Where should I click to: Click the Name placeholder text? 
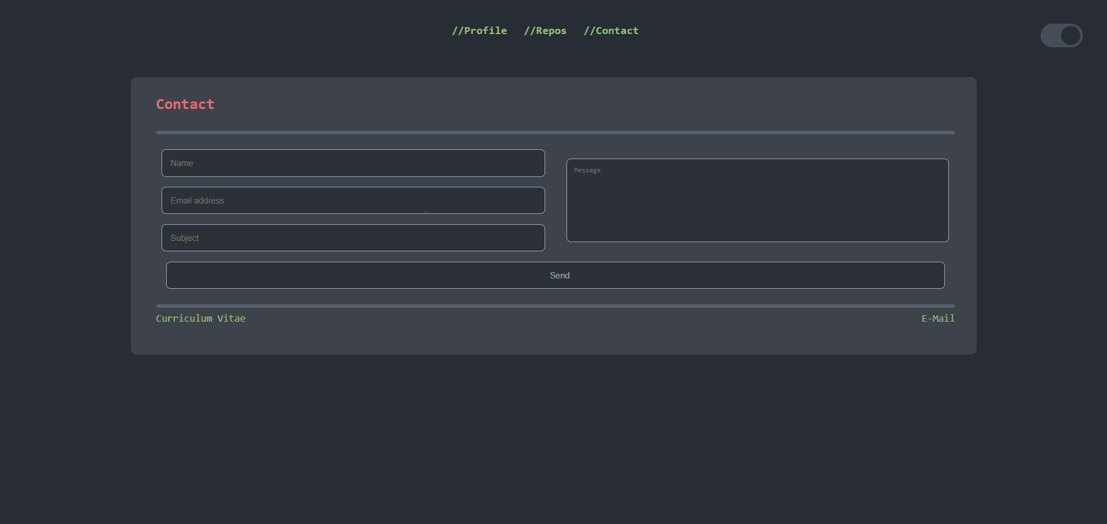click(182, 163)
